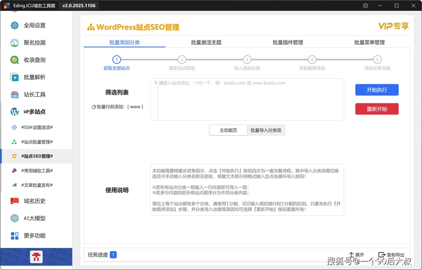The width and height of the screenshot is (422, 270).
Task: Click the WordPress logo beside WP多站点
Action: pyautogui.click(x=15, y=112)
